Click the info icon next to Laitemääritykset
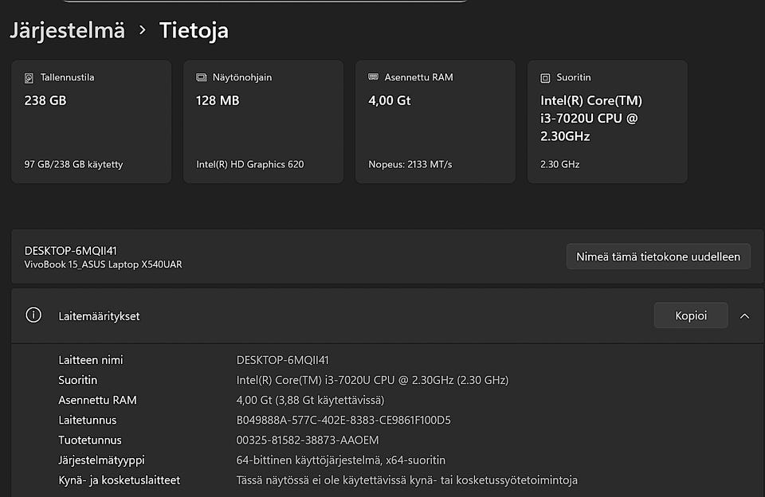 (33, 315)
